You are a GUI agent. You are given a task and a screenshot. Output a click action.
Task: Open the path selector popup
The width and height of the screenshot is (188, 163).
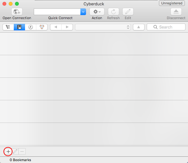[103, 27]
